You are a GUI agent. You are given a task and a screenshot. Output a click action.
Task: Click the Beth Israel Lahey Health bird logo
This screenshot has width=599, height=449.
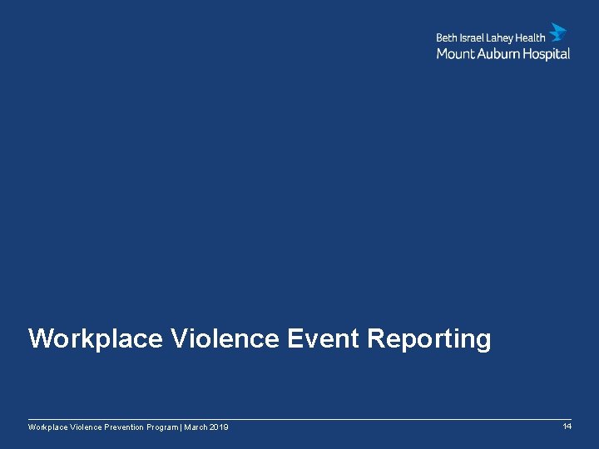[558, 32]
